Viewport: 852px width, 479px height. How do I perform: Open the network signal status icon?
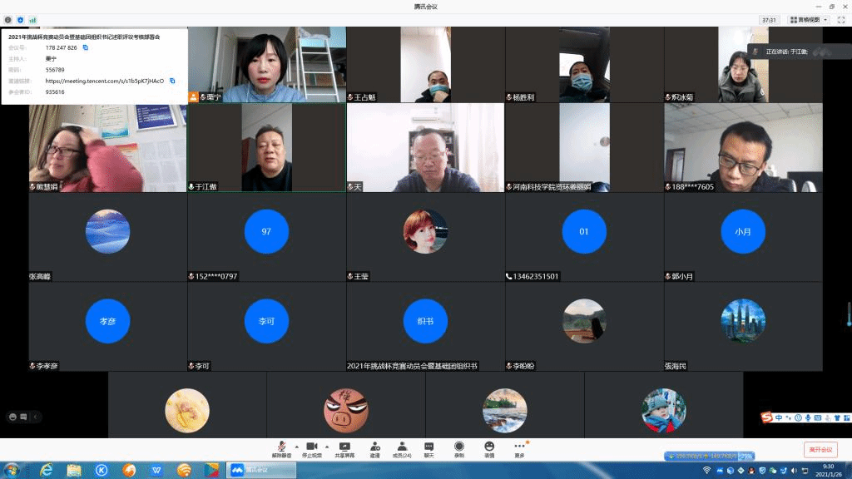32,19
